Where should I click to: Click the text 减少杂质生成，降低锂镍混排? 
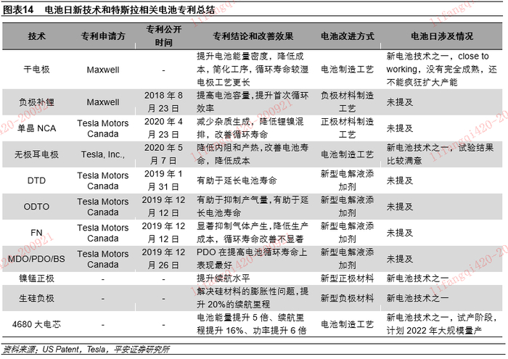[x=250, y=128]
